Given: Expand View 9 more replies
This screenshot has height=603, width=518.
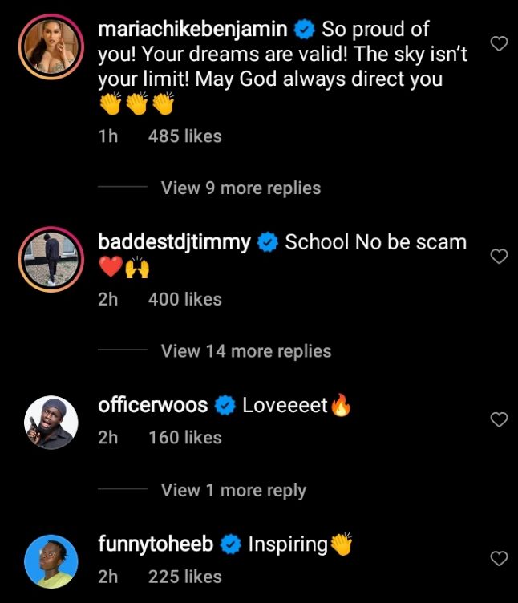Looking at the screenshot, I should 241,188.
